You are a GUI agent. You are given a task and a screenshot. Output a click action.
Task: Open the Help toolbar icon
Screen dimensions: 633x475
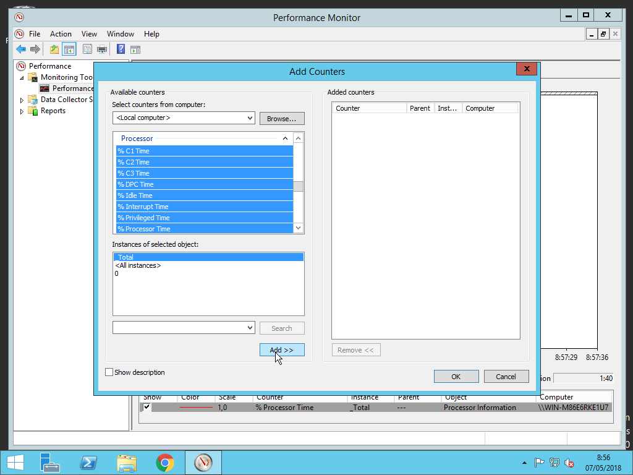click(121, 49)
